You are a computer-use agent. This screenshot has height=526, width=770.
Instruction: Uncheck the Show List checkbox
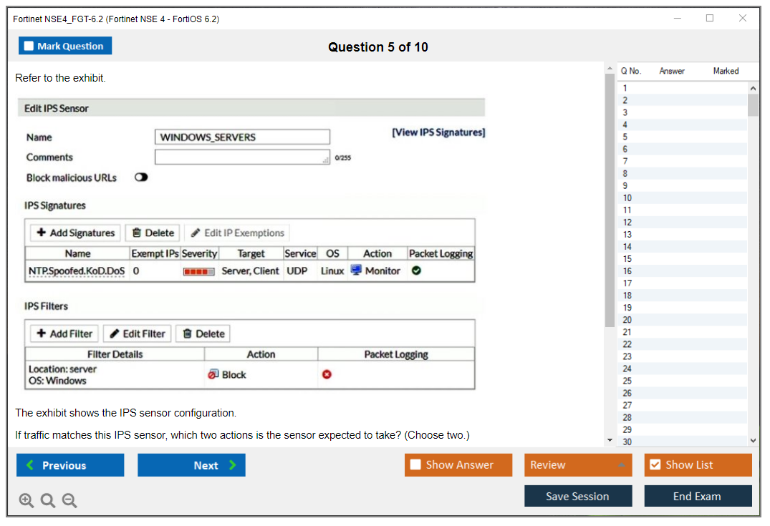pyautogui.click(x=655, y=465)
